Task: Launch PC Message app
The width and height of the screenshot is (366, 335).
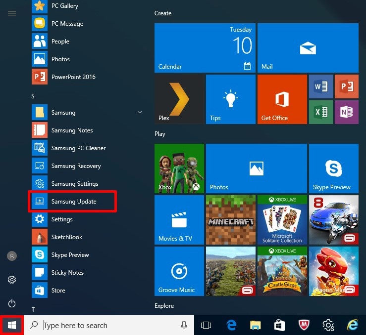Action: (87, 24)
